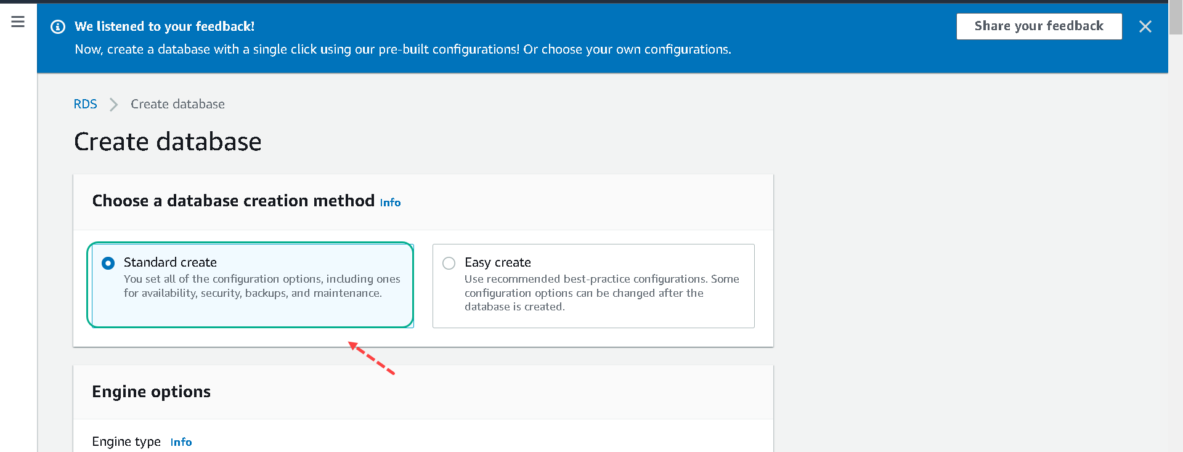Click the Choose a database creation method heading

click(x=233, y=201)
